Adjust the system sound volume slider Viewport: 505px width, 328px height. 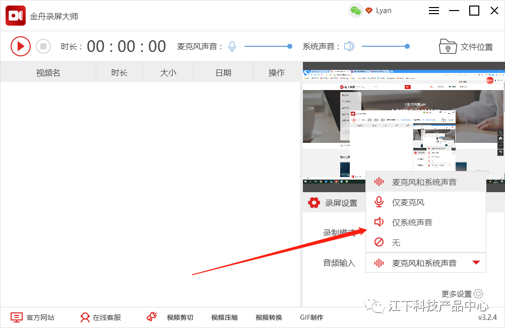coord(386,46)
